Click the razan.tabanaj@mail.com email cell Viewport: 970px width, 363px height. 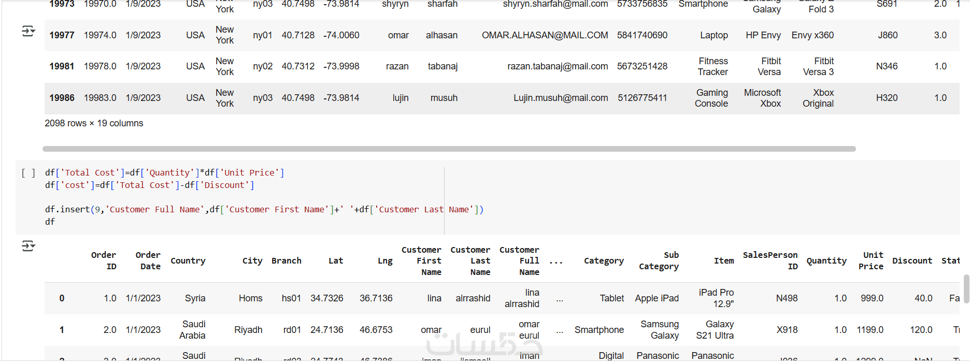(x=558, y=66)
